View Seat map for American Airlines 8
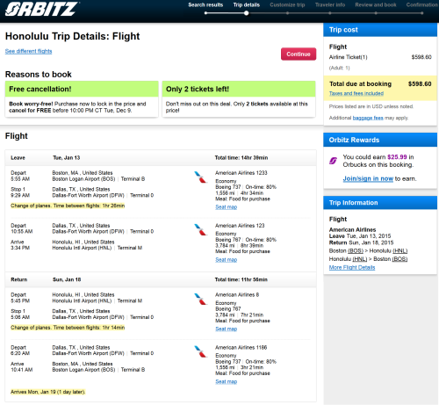 coord(227,329)
